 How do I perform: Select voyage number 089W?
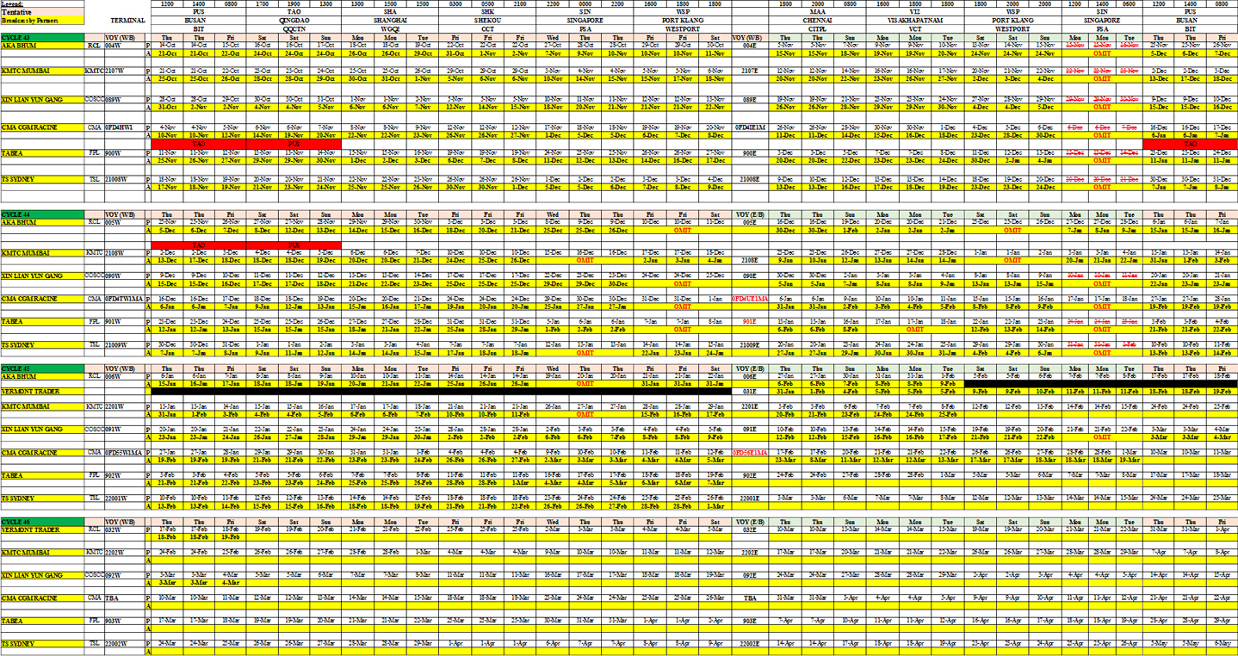tap(124, 100)
